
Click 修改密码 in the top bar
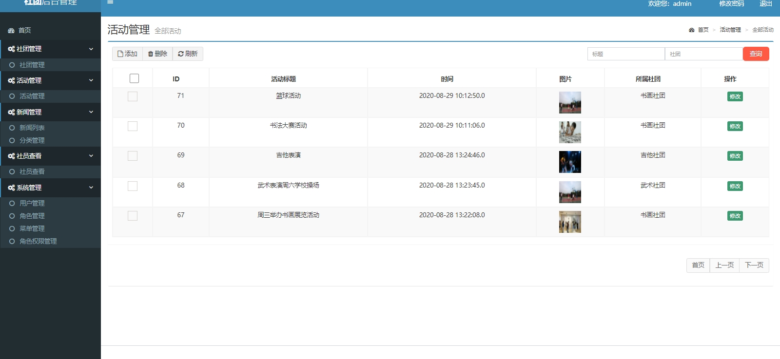tap(732, 3)
